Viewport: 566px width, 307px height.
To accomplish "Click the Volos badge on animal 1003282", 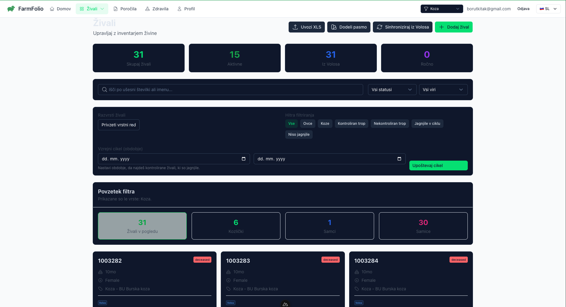I will [x=102, y=303].
